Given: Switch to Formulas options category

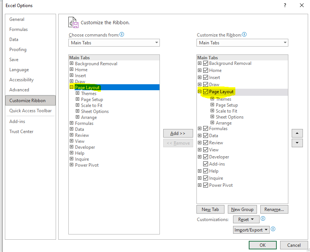Looking at the screenshot, I should (x=18, y=29).
